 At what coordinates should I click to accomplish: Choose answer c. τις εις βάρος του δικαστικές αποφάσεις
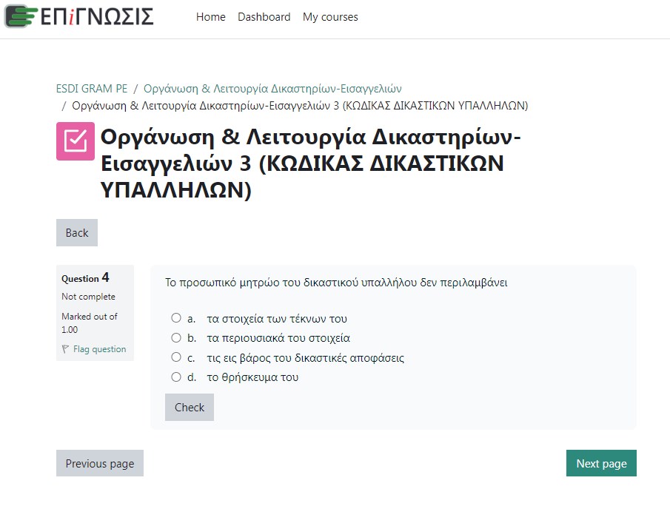tap(176, 357)
